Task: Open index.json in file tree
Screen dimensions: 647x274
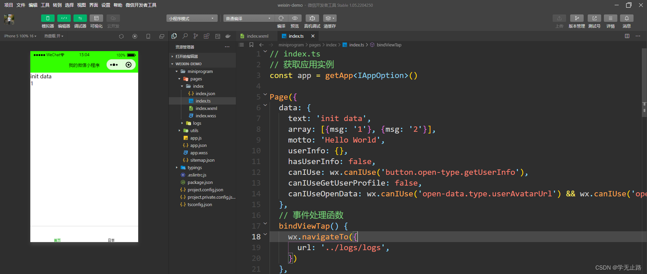Action: click(202, 93)
